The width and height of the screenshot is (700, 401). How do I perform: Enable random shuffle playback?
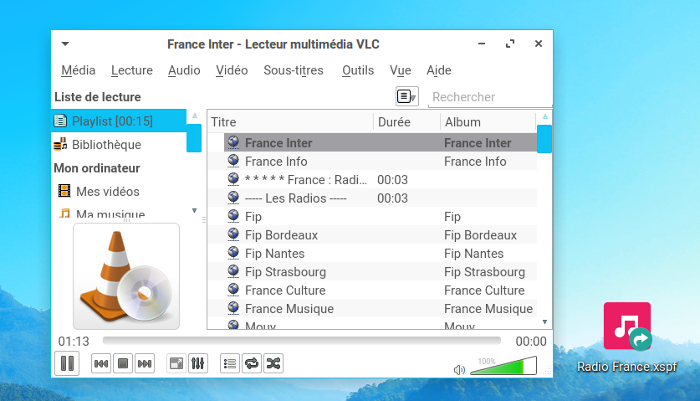273,363
